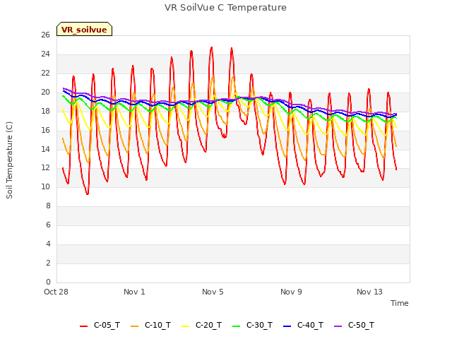Image resolution: width=452 pixels, height=339 pixels.
Task: Click the blue C-40_T legend swatch
Action: pos(287,326)
